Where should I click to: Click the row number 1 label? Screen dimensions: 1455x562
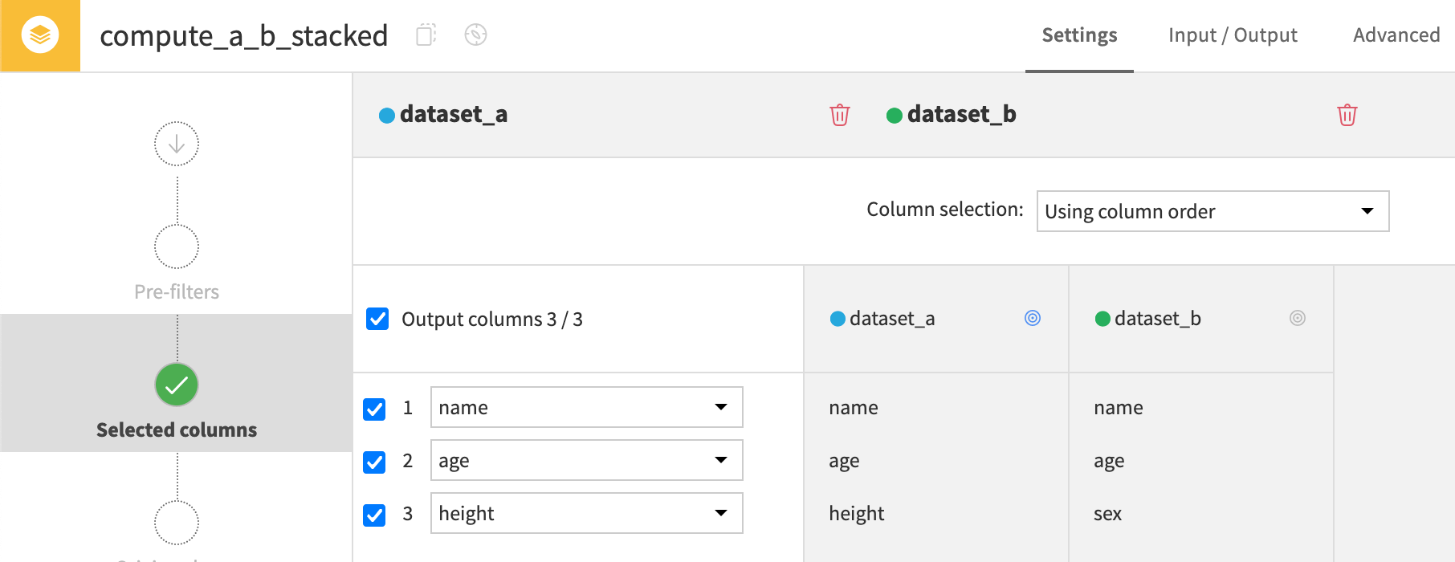[x=408, y=408]
